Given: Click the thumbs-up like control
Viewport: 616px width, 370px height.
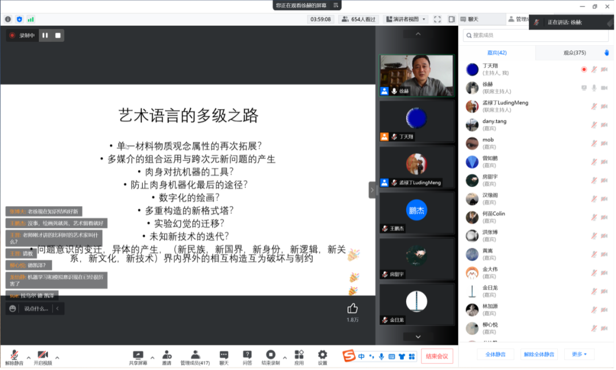Looking at the screenshot, I should [353, 307].
